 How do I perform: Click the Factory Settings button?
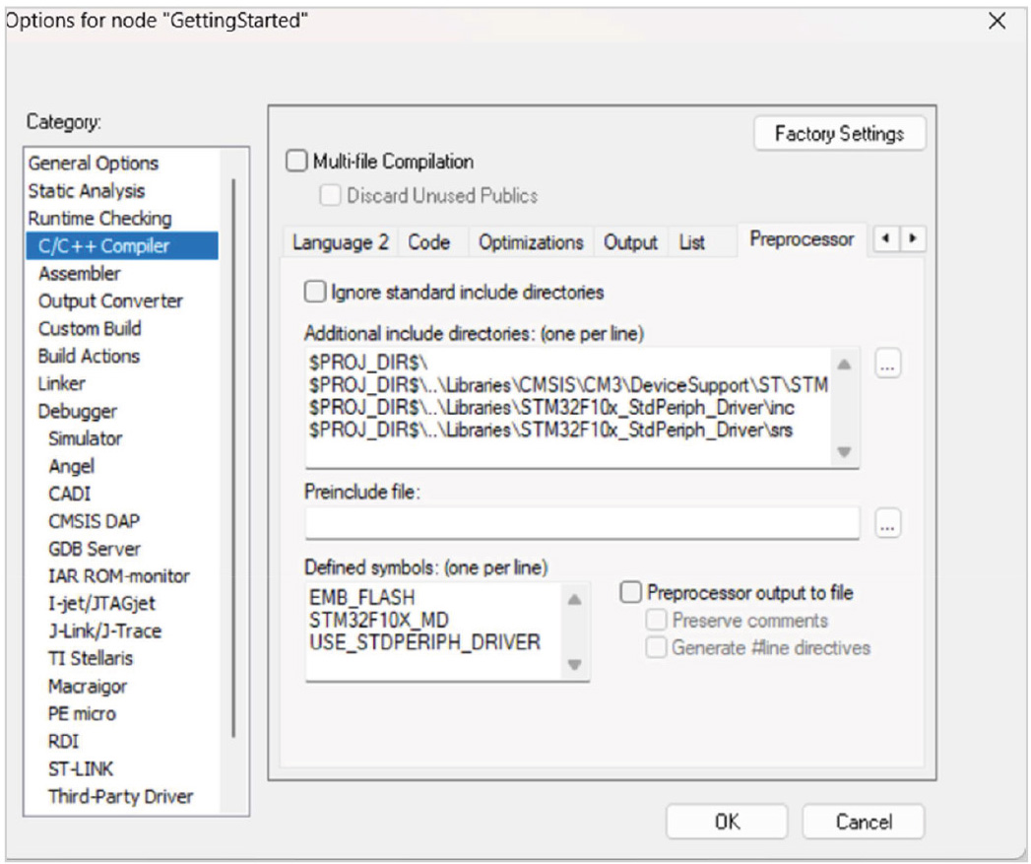click(839, 134)
